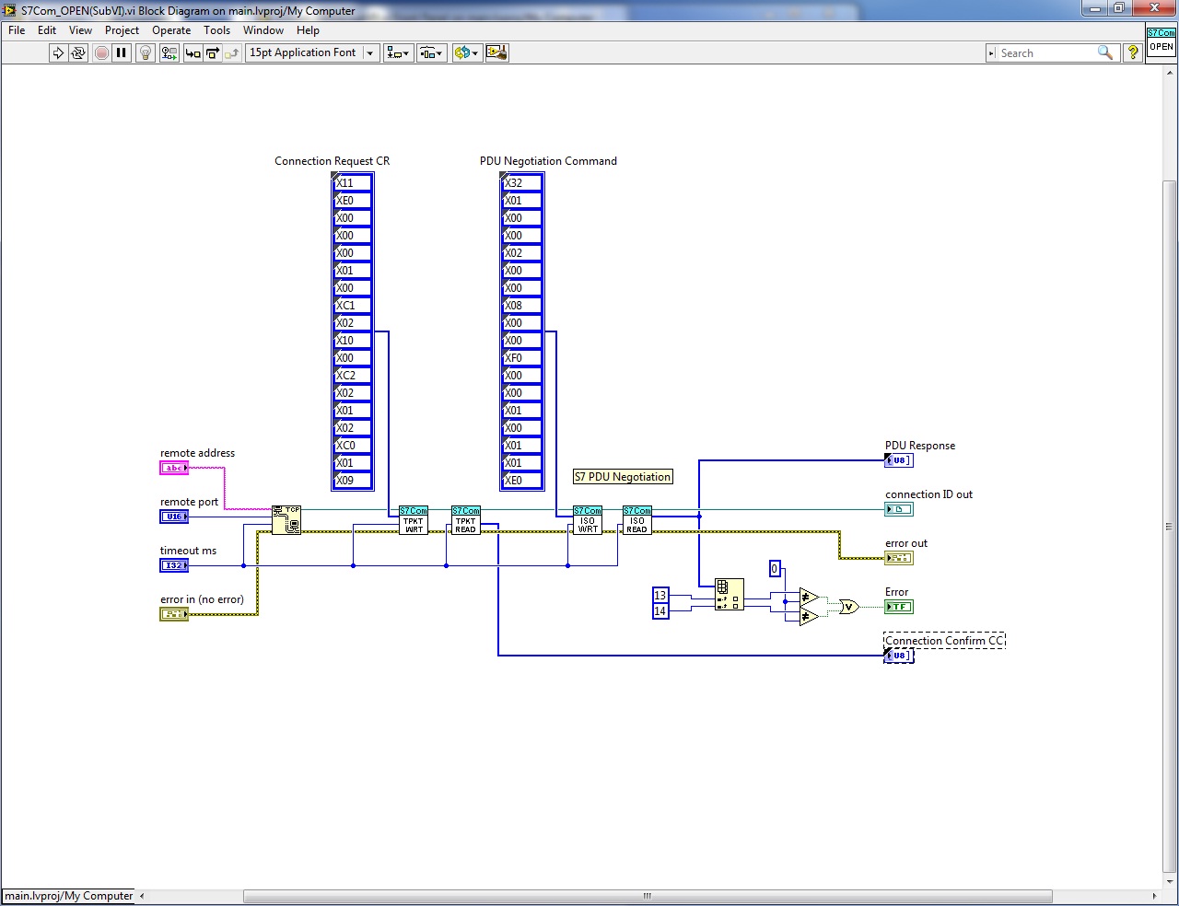Viewport: 1179px width, 906px height.
Task: Select the remote port U16 terminal
Action: tap(174, 517)
